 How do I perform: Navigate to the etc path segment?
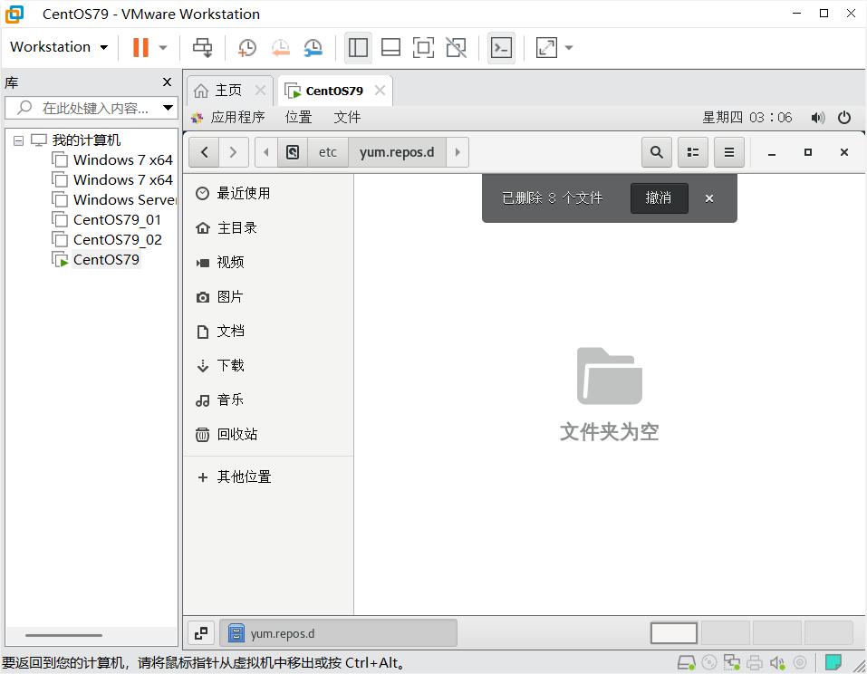(x=327, y=152)
